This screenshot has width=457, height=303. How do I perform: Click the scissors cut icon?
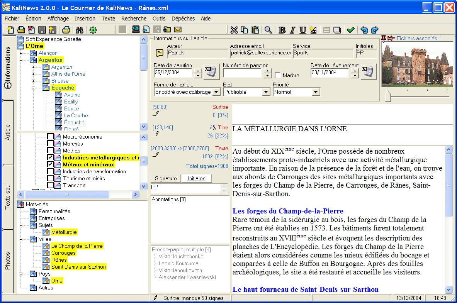[x=234, y=30]
